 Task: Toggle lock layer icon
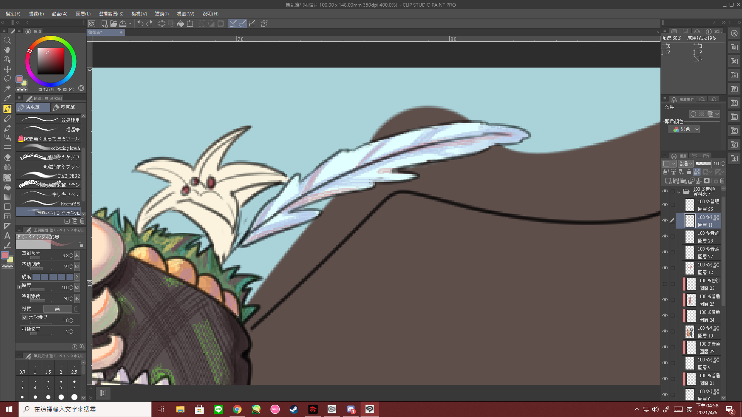(x=689, y=172)
